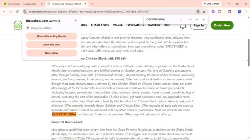Go to previous find result
The width and height of the screenshot is (250, 140).
pos(190,19)
